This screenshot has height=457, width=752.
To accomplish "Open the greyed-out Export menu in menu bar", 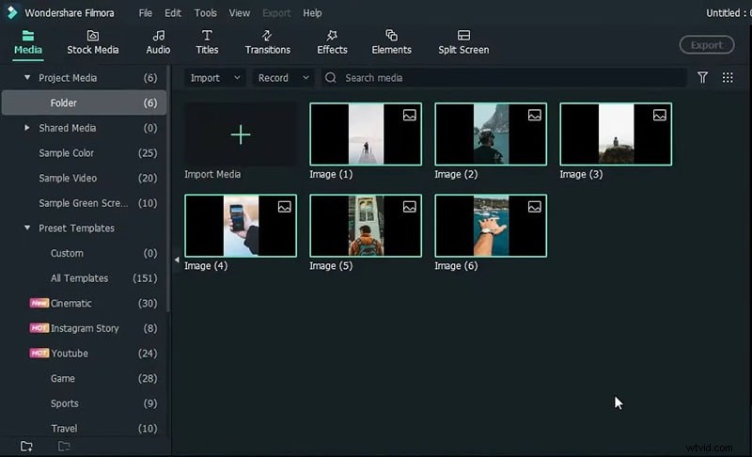I will pyautogui.click(x=276, y=13).
